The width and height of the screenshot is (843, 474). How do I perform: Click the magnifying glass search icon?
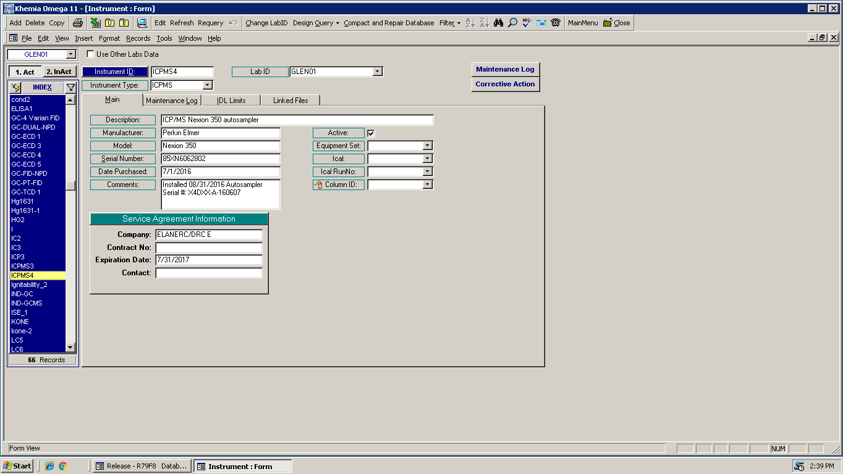click(x=512, y=23)
